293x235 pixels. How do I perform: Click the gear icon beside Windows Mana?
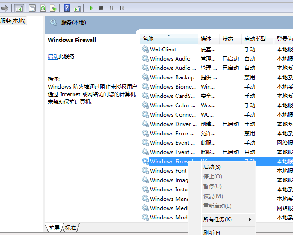click(x=145, y=199)
